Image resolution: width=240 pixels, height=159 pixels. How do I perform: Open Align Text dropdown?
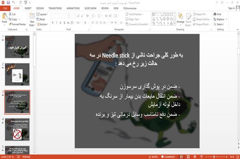coord(132,19)
